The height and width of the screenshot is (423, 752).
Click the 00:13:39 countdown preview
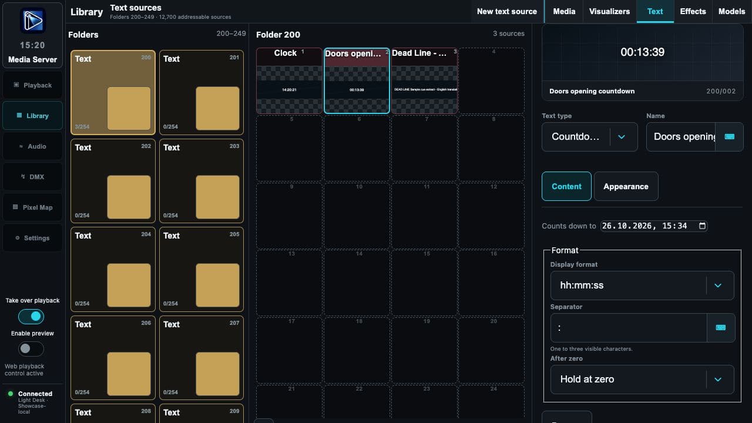[x=642, y=52]
